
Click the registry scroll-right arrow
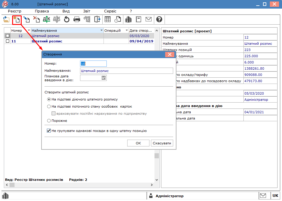click(152, 185)
